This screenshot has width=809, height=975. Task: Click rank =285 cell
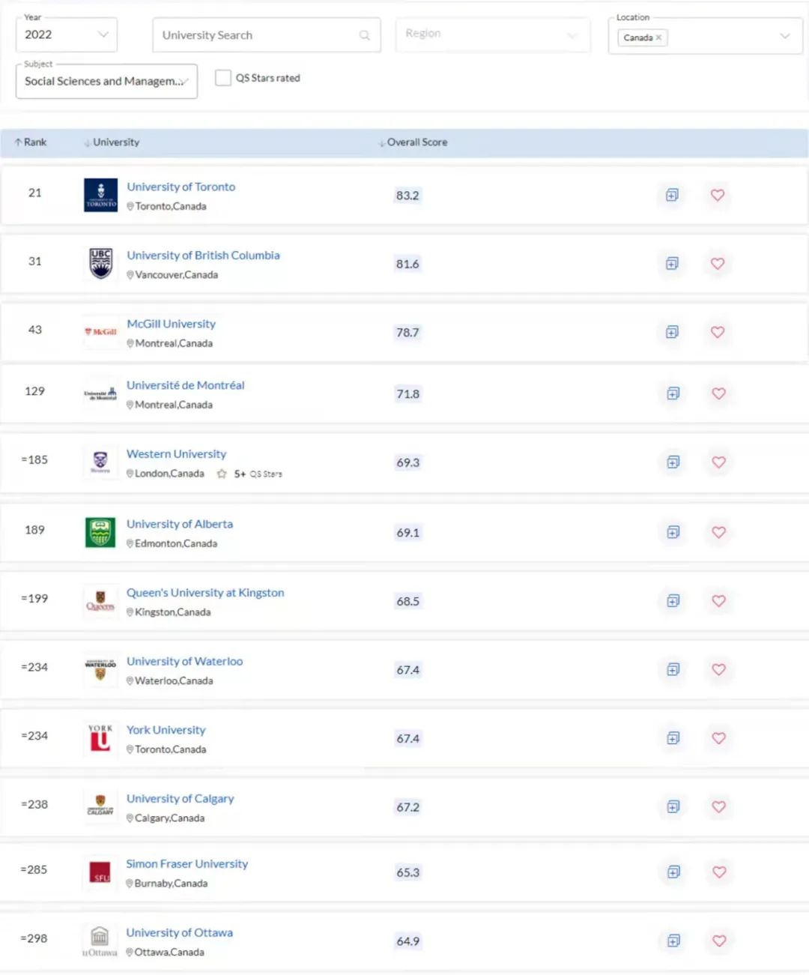click(x=34, y=870)
